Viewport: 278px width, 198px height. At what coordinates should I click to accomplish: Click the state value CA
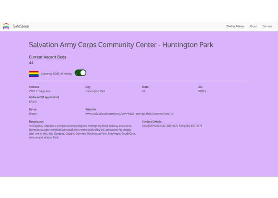tap(144, 91)
